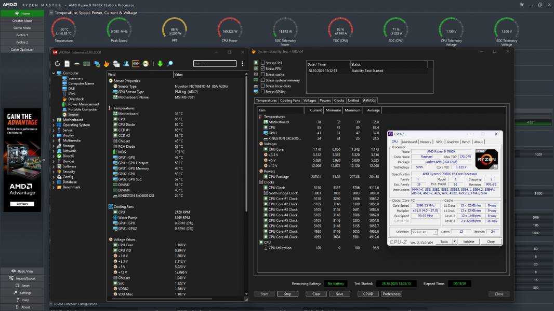
Task: Select the Curve Optimizer profile in Ryzen Master
Action: (x=21, y=49)
